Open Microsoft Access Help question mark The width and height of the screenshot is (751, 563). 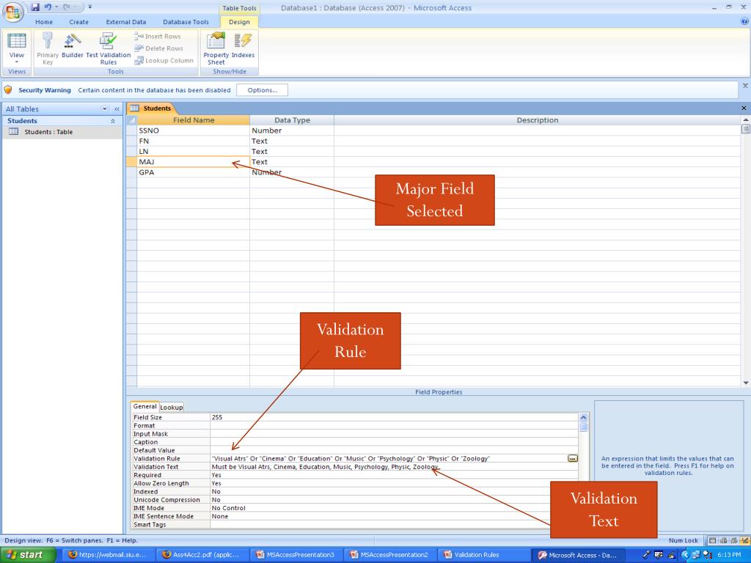point(744,21)
